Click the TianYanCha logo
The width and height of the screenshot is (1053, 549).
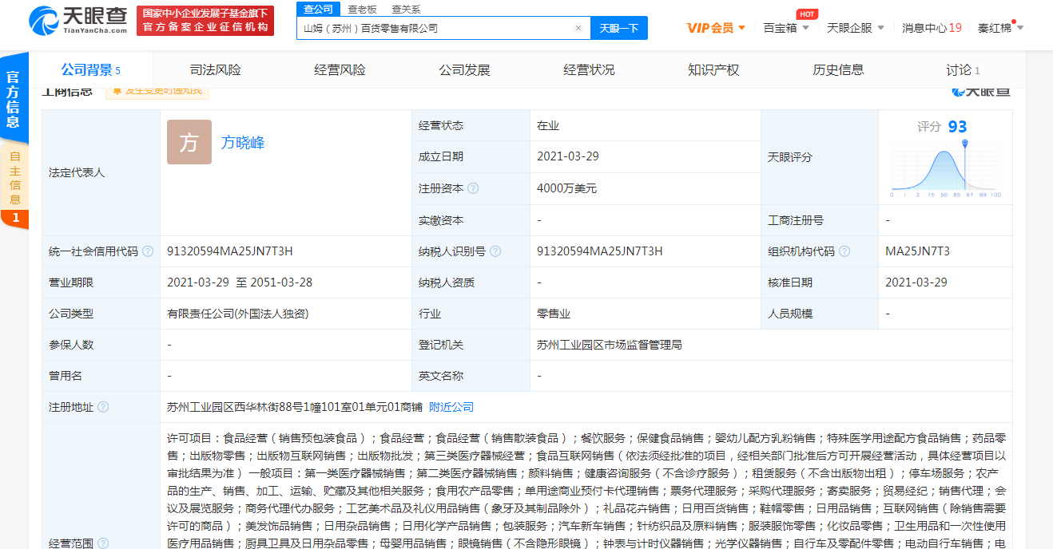point(77,21)
